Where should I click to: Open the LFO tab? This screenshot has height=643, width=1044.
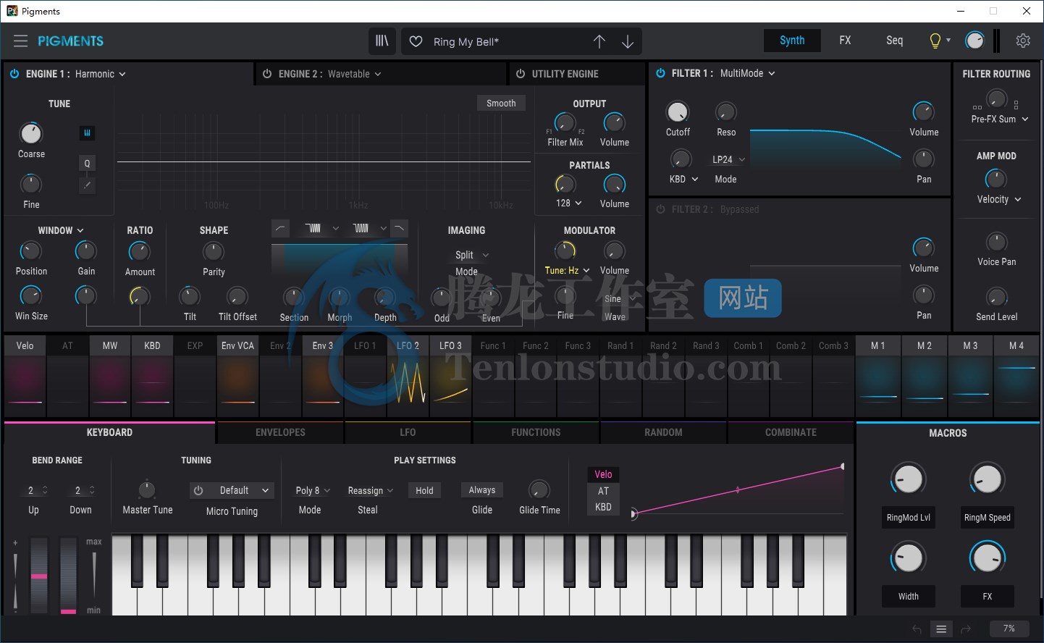408,432
